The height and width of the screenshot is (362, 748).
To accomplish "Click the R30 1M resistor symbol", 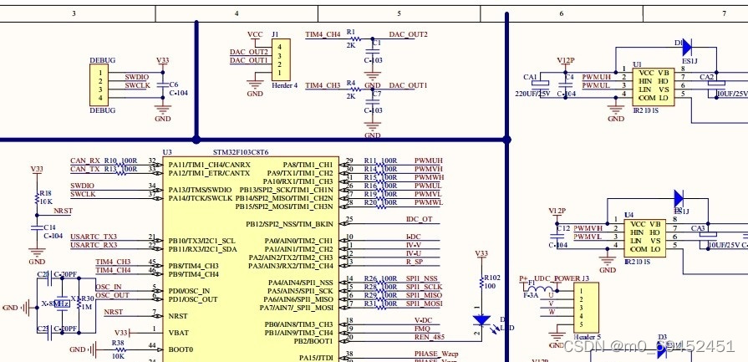I will pos(79,303).
